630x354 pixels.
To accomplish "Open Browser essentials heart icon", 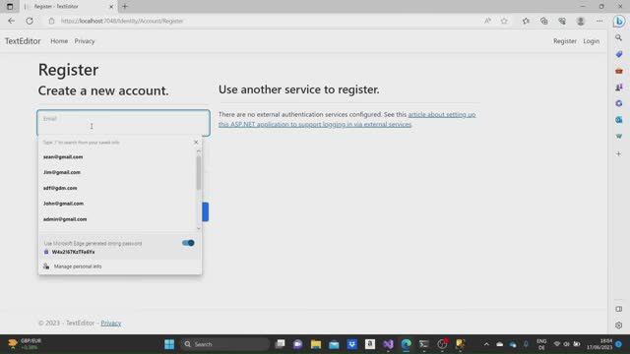I will point(562,21).
